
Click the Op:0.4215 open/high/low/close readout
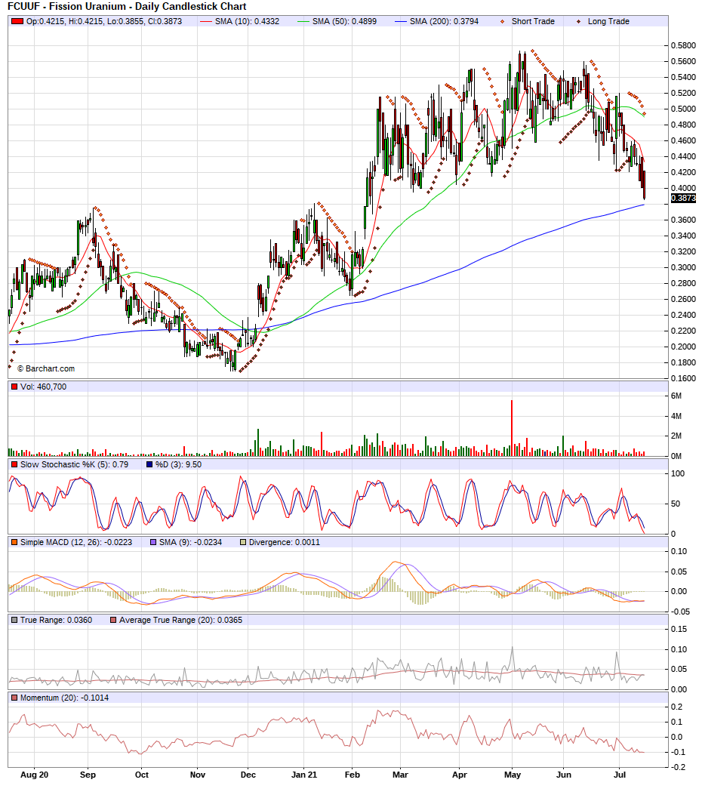[x=103, y=21]
